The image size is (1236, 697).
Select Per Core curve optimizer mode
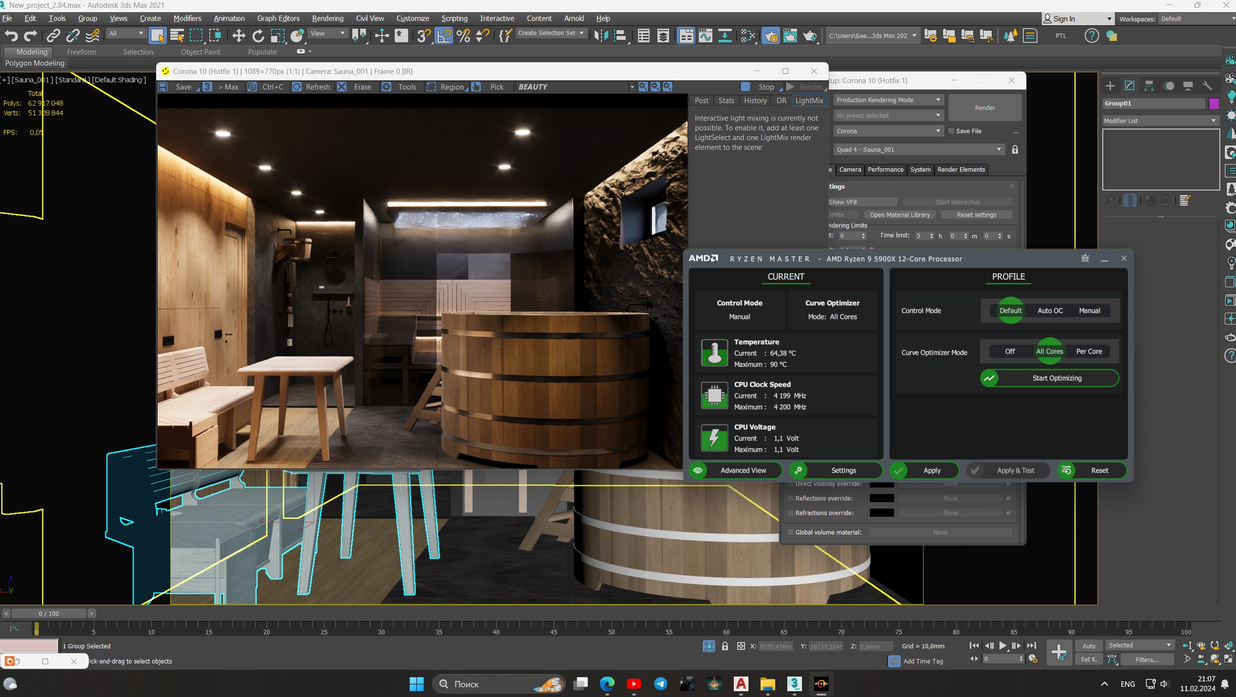point(1089,351)
